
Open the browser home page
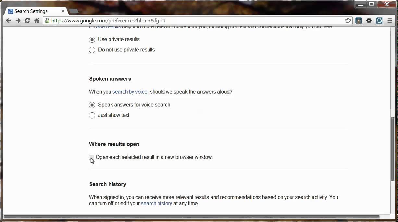pyautogui.click(x=37, y=21)
